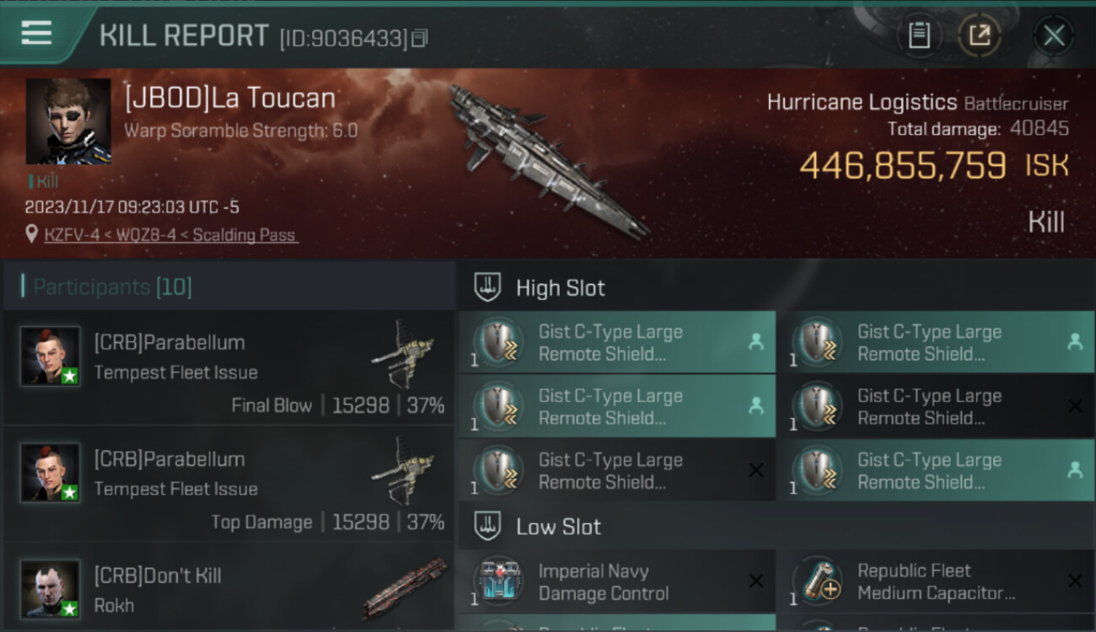Close the kill report window
Screen dimensions: 1096x632
click(1054, 35)
